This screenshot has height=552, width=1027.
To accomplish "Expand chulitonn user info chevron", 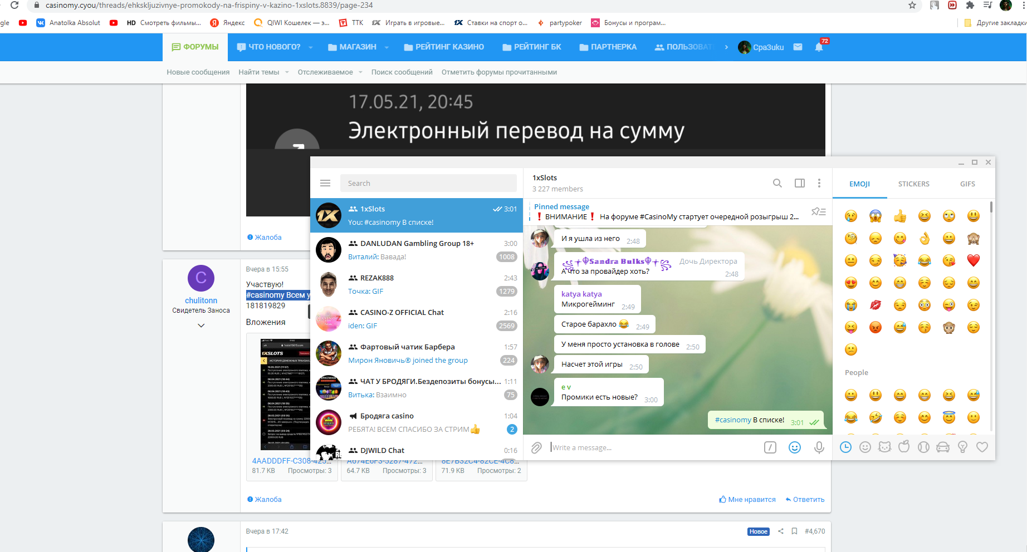I will pos(201,326).
